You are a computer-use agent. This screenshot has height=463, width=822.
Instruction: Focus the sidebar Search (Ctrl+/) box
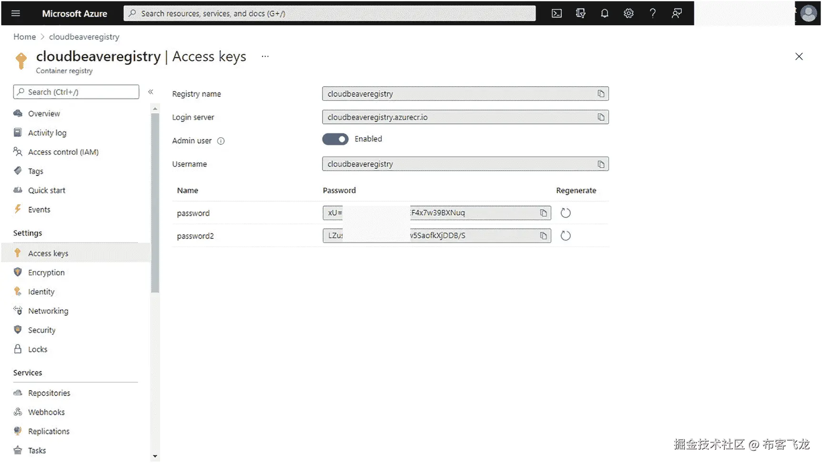pos(76,92)
